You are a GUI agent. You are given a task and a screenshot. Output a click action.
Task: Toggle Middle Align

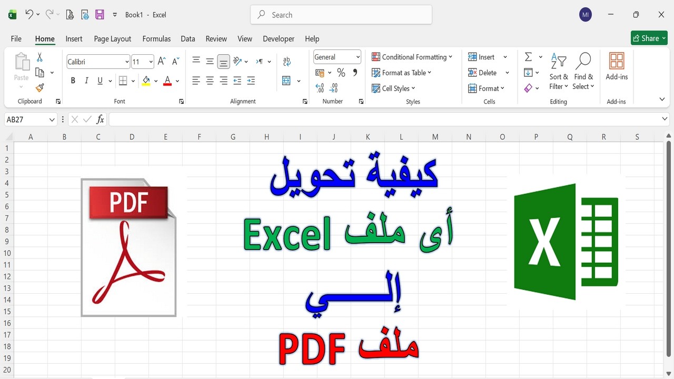(x=210, y=62)
